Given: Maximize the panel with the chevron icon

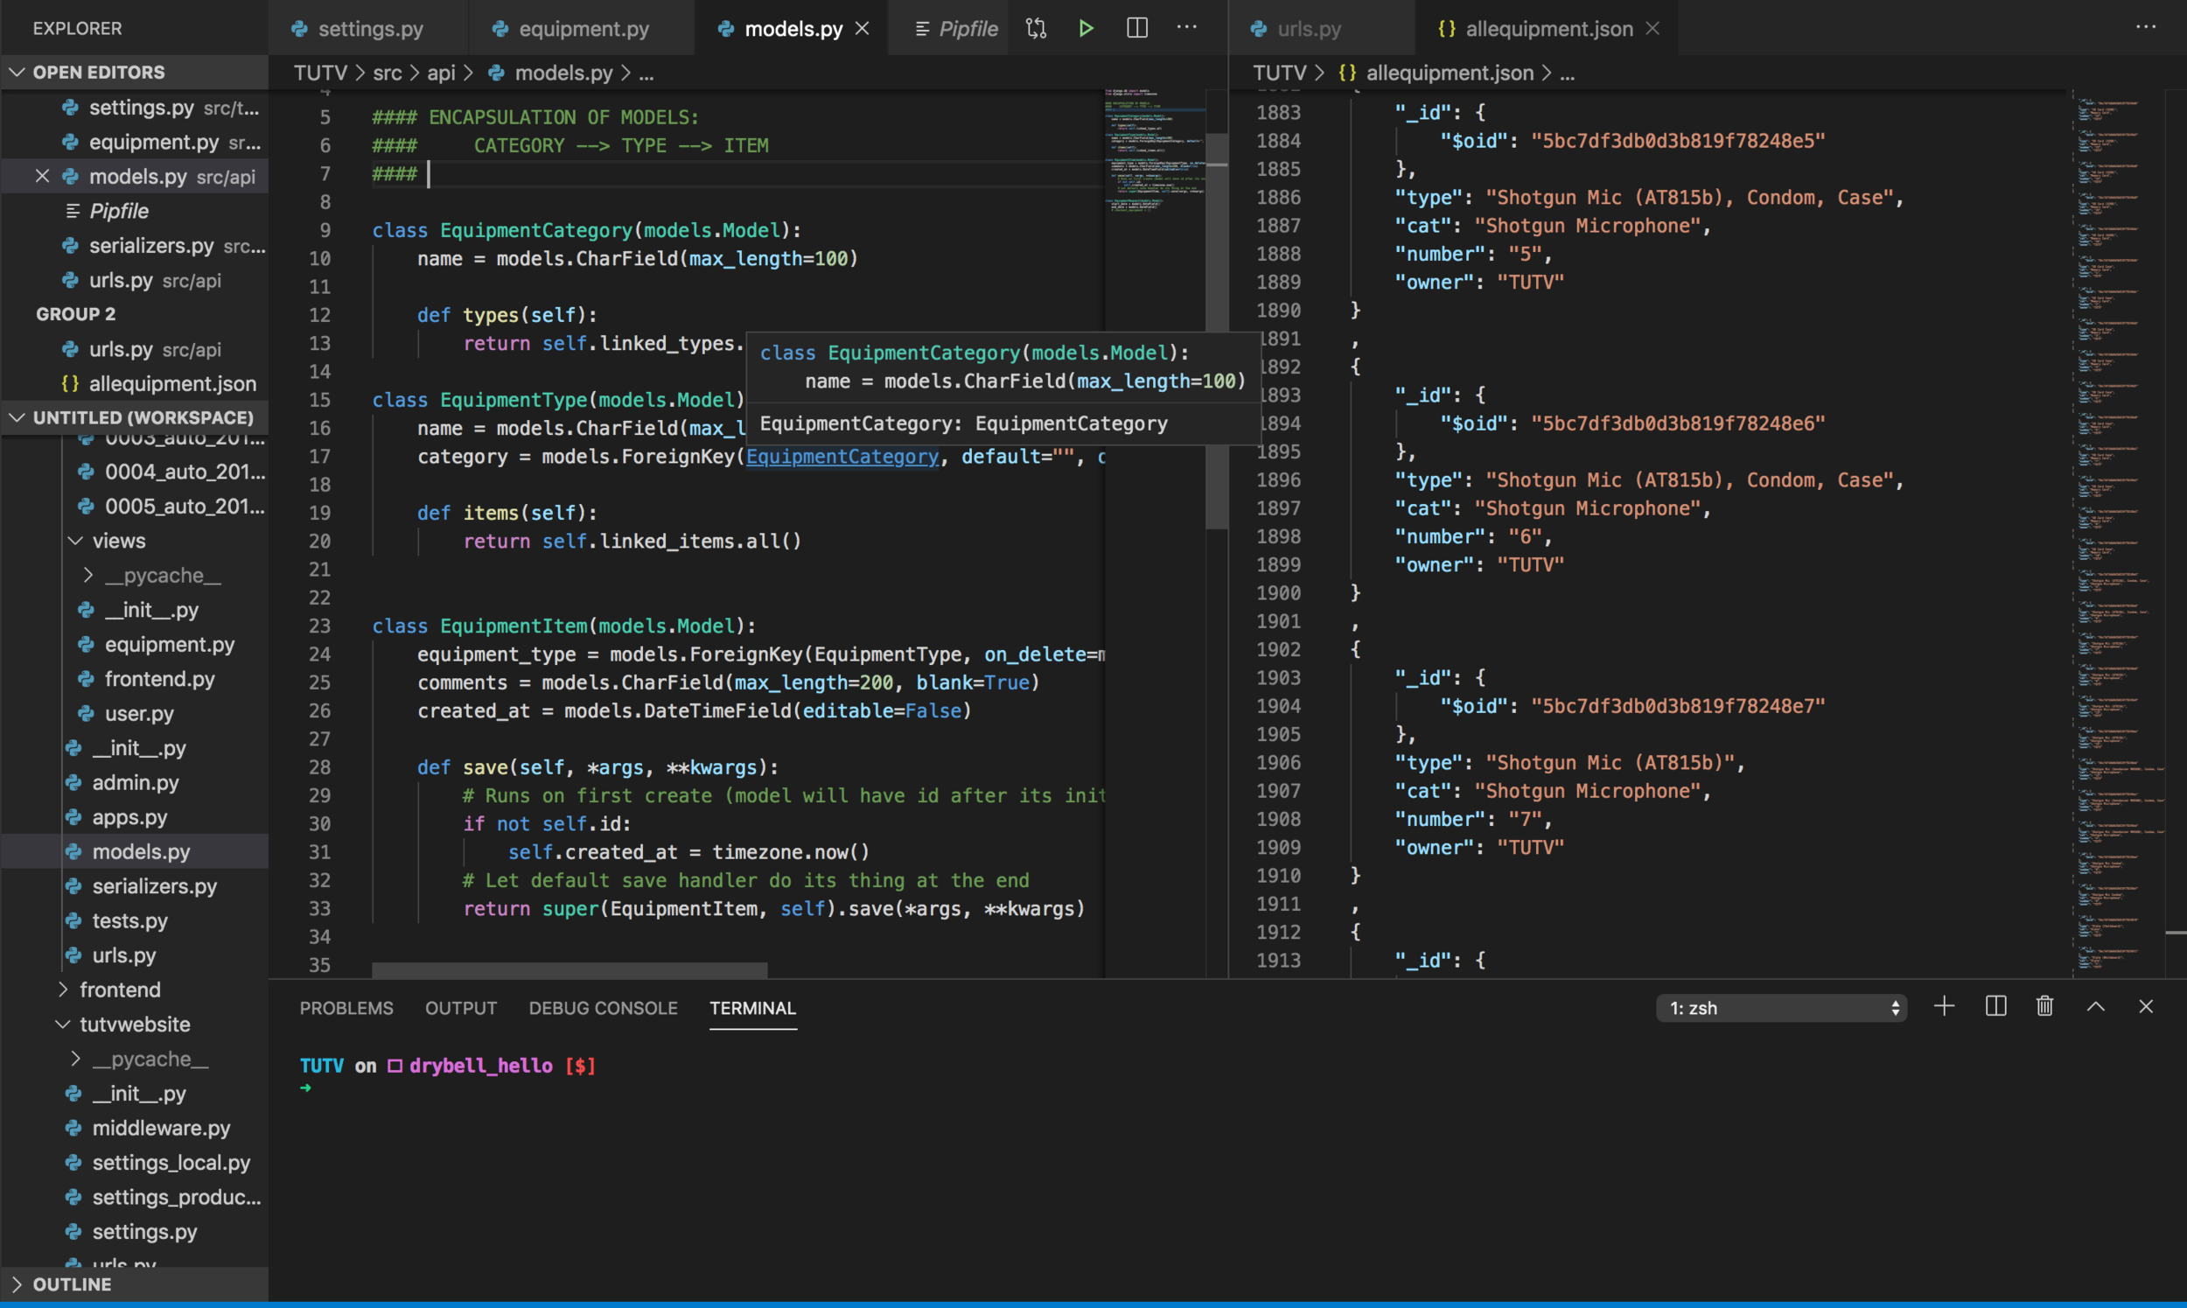Looking at the screenshot, I should point(2096,1005).
